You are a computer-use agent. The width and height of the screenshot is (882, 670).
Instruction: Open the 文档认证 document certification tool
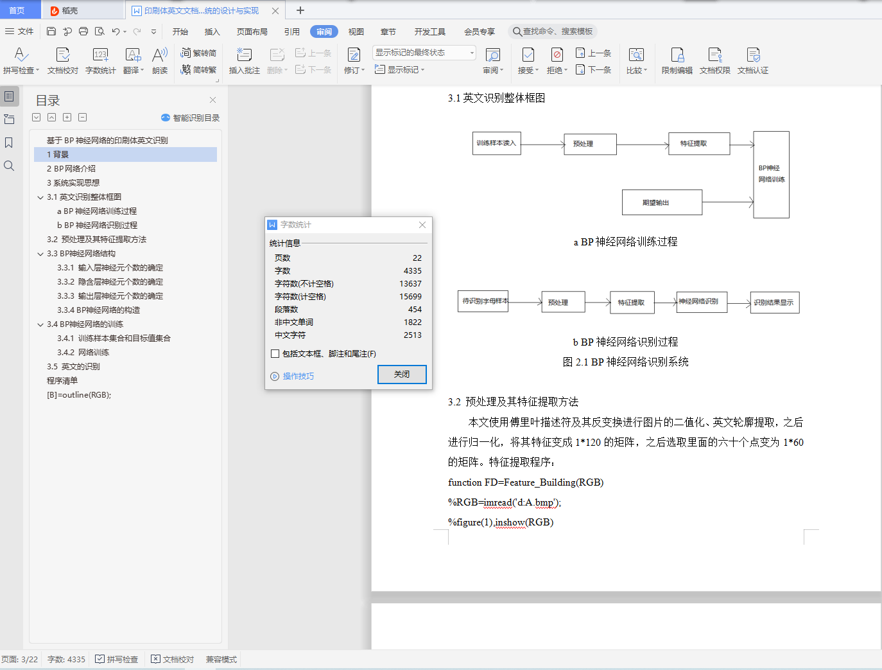(x=753, y=61)
